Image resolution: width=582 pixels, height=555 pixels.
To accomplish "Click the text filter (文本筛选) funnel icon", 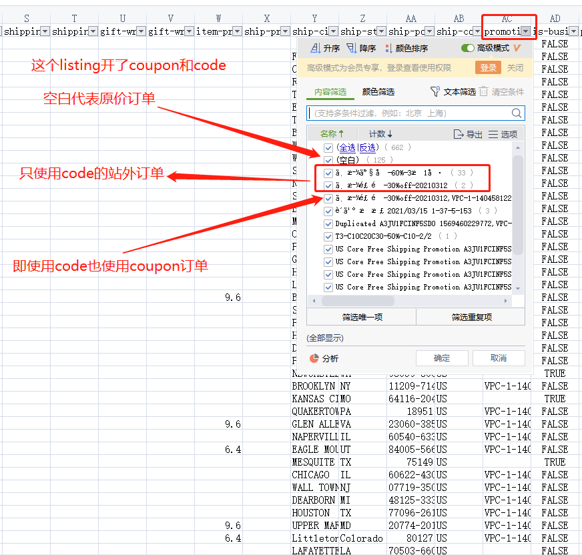I will coord(435,91).
